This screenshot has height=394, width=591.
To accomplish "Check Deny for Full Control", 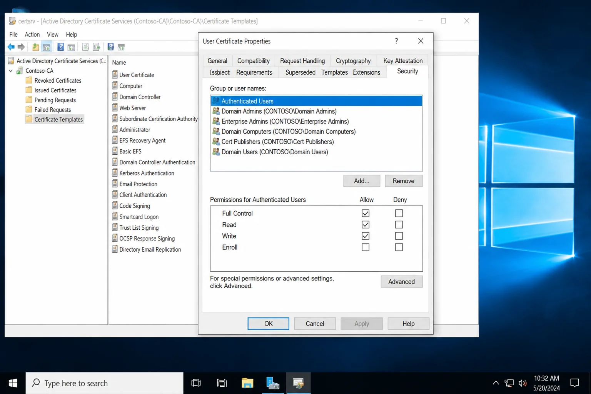I will tap(399, 213).
